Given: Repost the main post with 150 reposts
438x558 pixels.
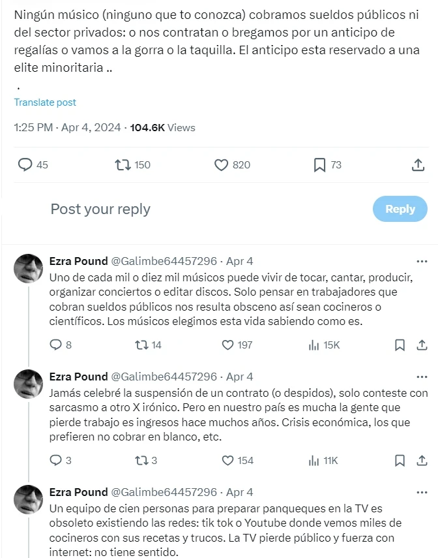Looking at the screenshot, I should coord(122,165).
